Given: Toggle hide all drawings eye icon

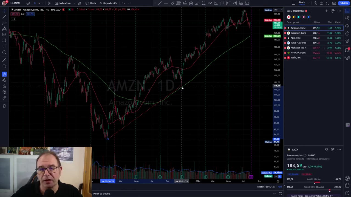Looking at the screenshot, I should click(4, 92).
